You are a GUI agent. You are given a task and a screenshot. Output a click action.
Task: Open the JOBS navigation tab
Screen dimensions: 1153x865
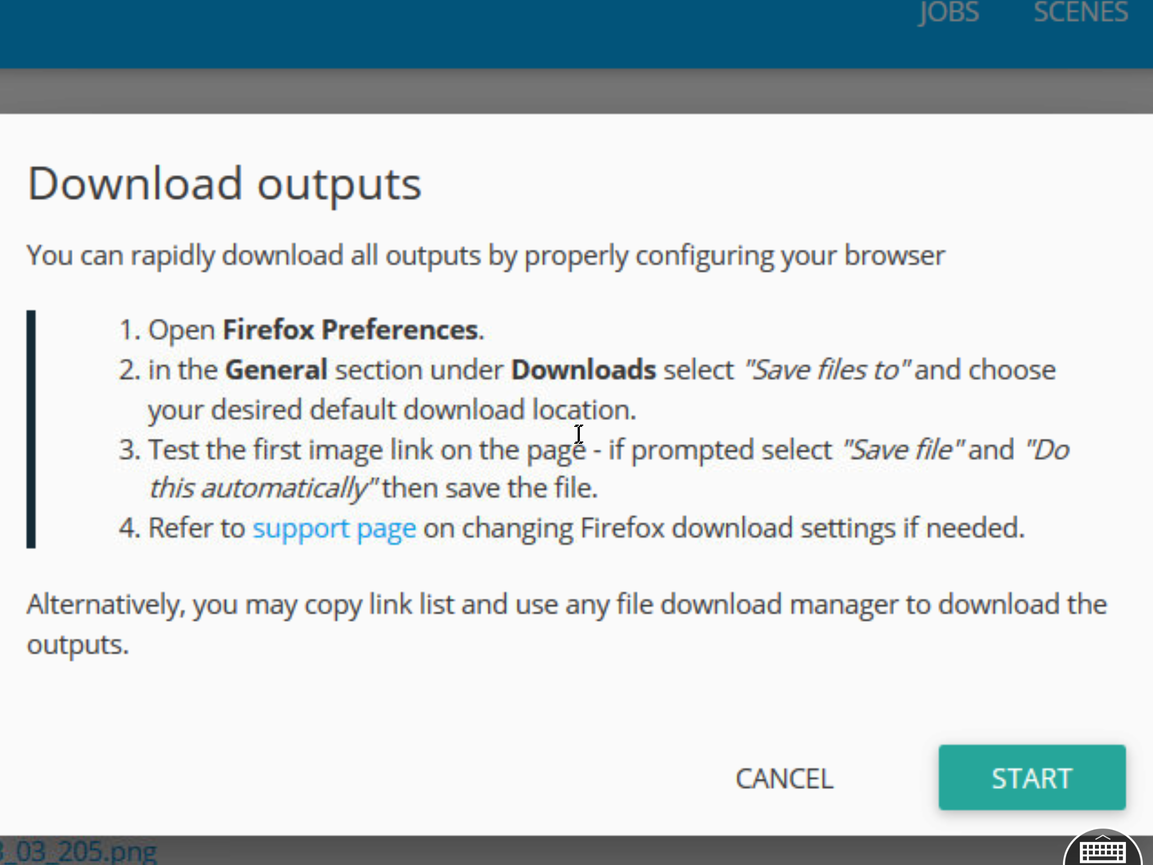tap(949, 12)
